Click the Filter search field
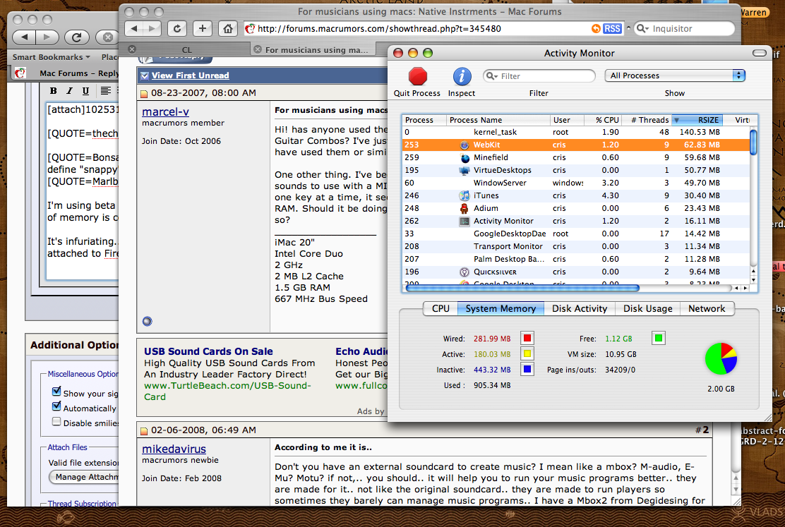This screenshot has width=785, height=527. pyautogui.click(x=539, y=76)
